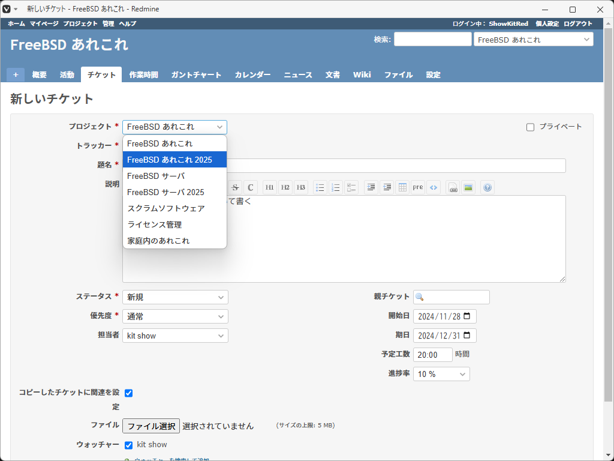This screenshot has width=614, height=461.
Task: Click the block quote indent icon
Action: (371, 187)
